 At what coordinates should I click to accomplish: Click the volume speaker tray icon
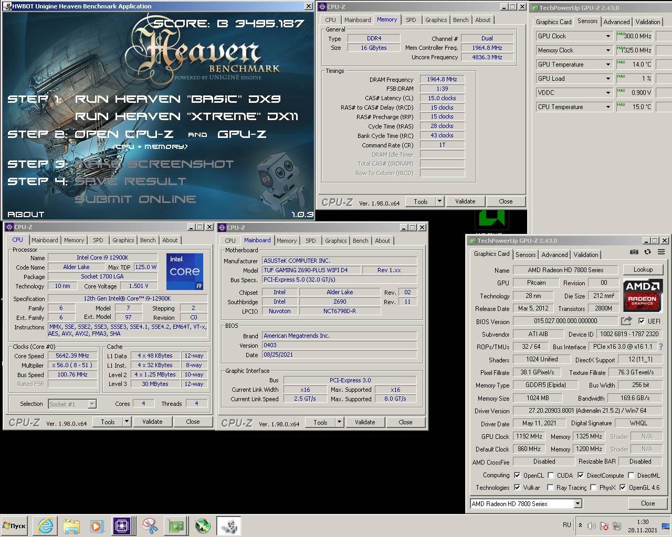pyautogui.click(x=592, y=526)
